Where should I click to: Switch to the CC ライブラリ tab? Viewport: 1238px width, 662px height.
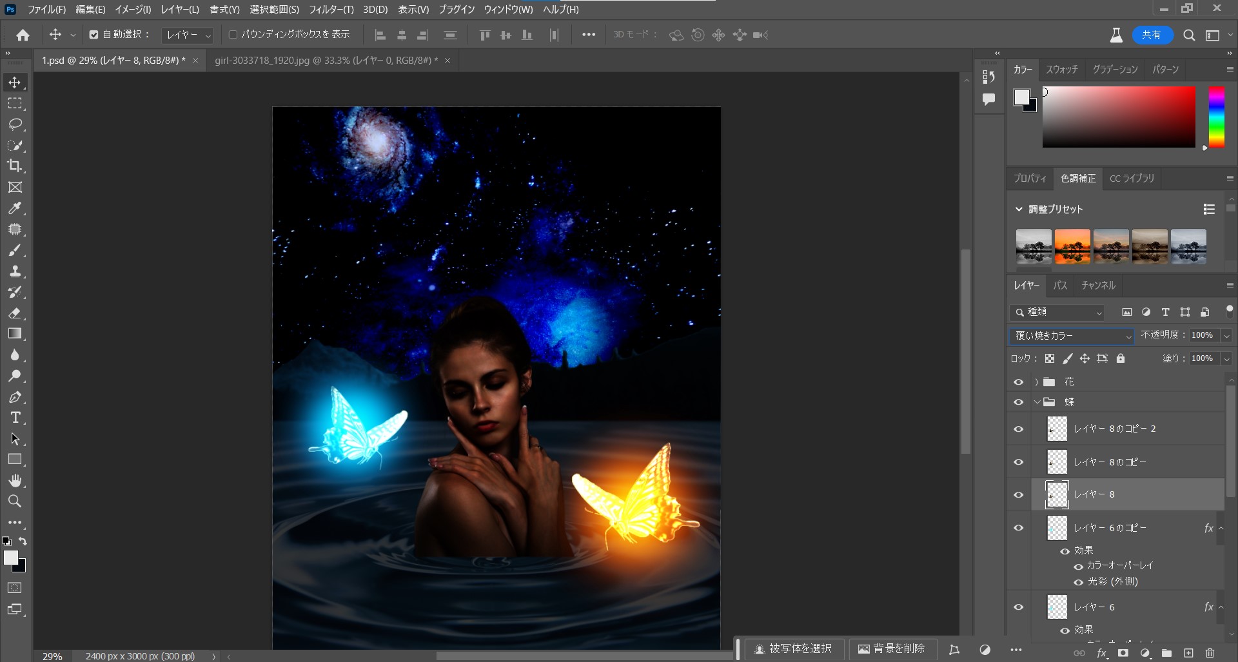(1132, 178)
